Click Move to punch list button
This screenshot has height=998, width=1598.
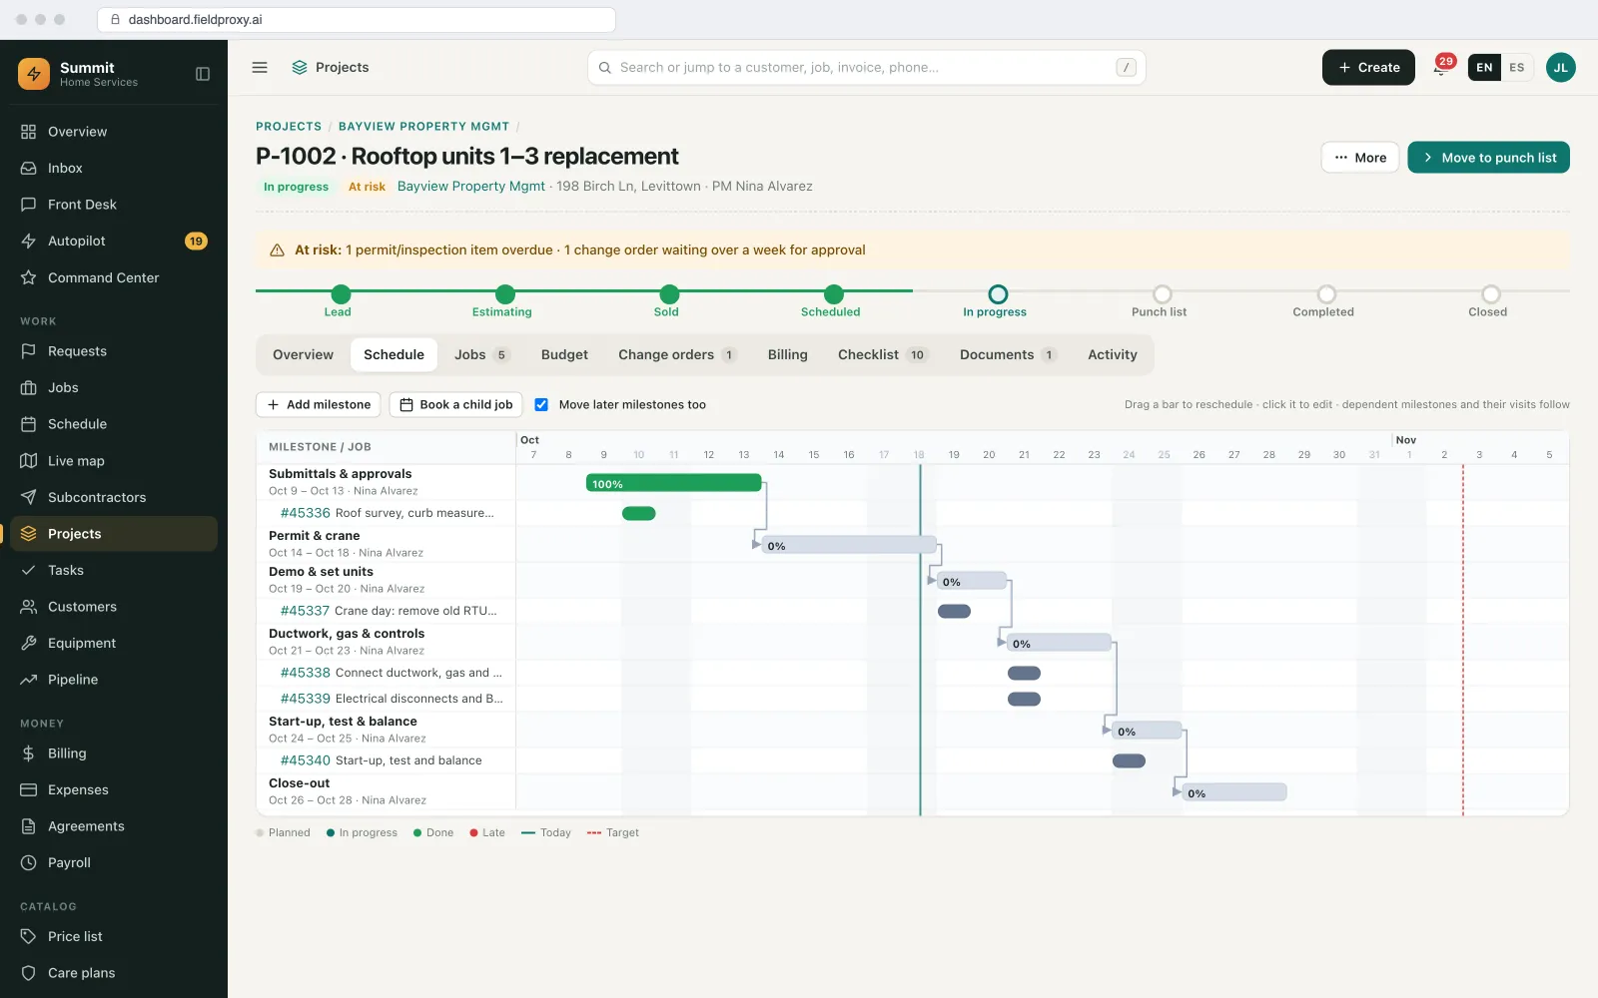pos(1488,158)
